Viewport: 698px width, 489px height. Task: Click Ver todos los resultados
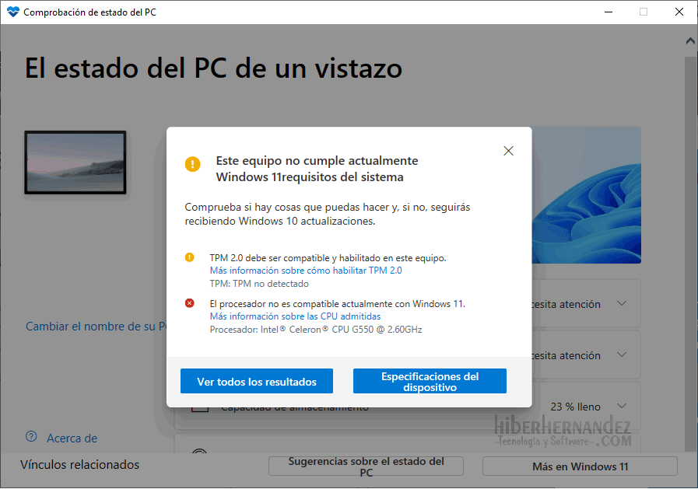(x=257, y=381)
